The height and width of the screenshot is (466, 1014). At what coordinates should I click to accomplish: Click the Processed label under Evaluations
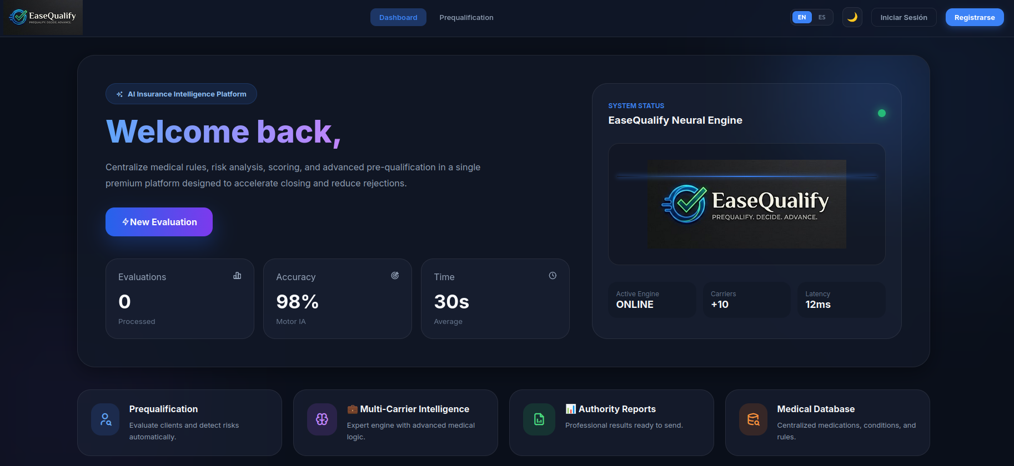point(137,322)
